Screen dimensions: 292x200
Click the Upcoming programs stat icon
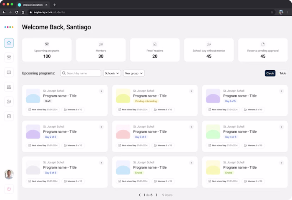pyautogui.click(x=47, y=44)
